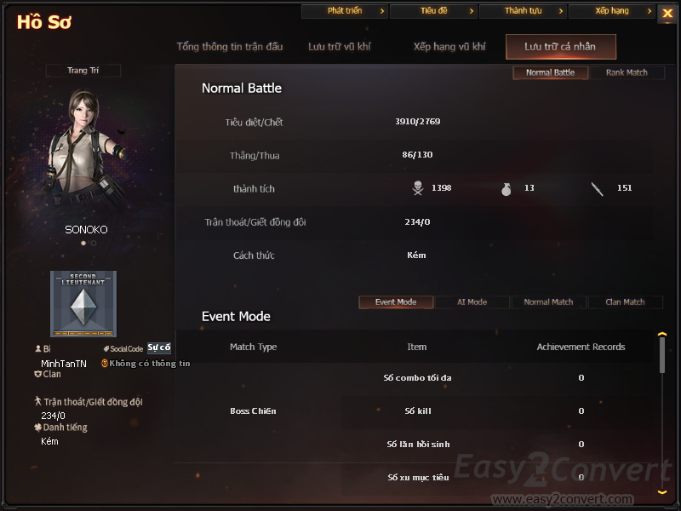Image resolution: width=681 pixels, height=511 pixels.
Task: Open the Lưu trữ vũ khí tab
Action: pyautogui.click(x=339, y=47)
